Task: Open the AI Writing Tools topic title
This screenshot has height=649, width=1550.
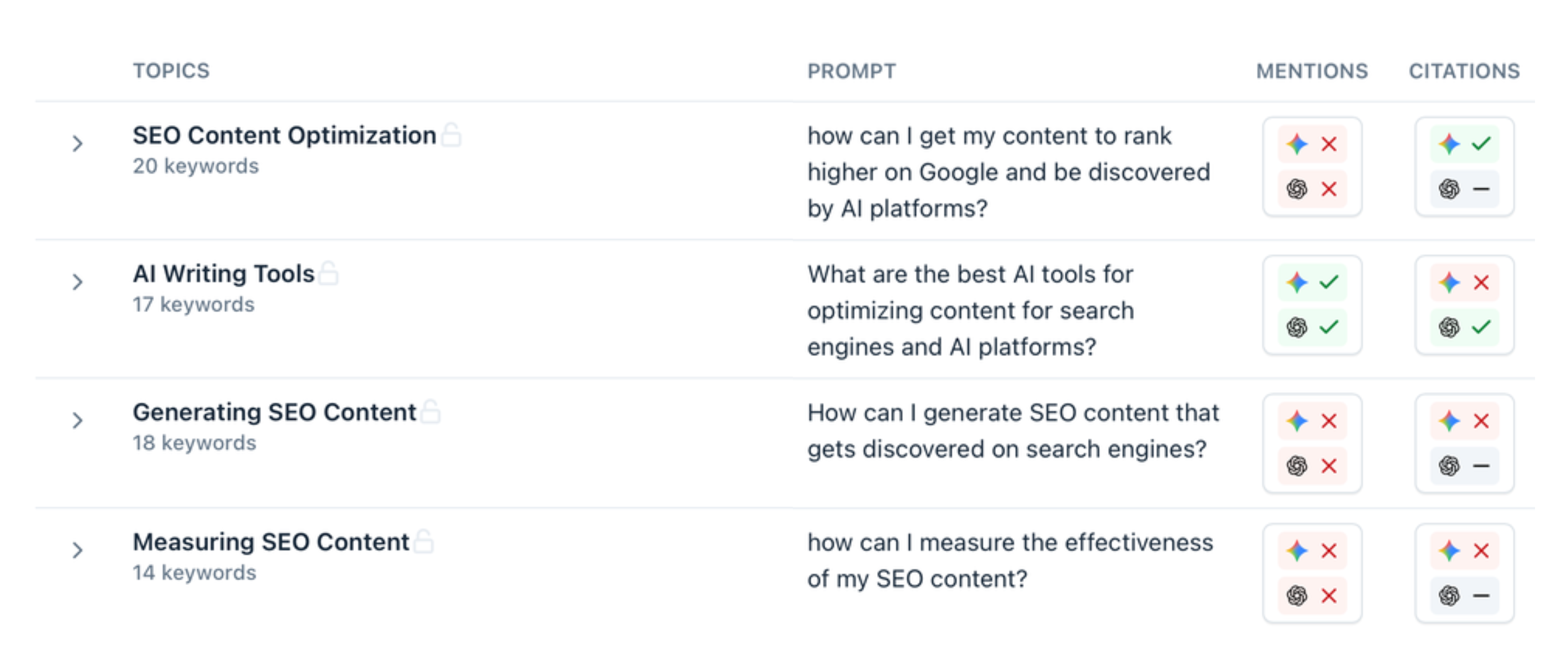Action: point(223,274)
